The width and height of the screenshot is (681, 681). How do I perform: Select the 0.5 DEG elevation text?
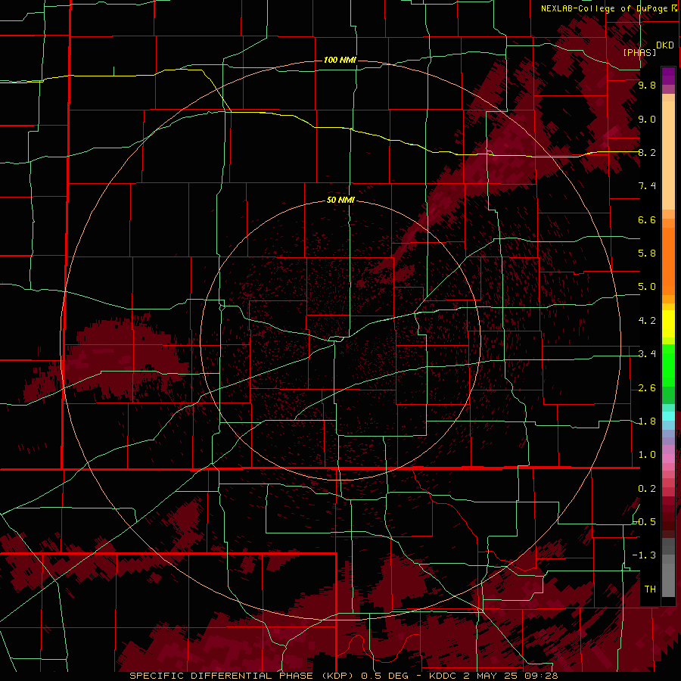384,676
